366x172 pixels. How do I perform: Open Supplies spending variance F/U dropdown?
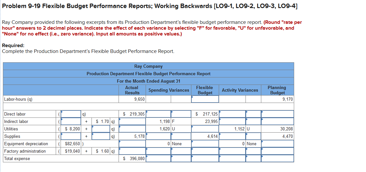(x=181, y=136)
